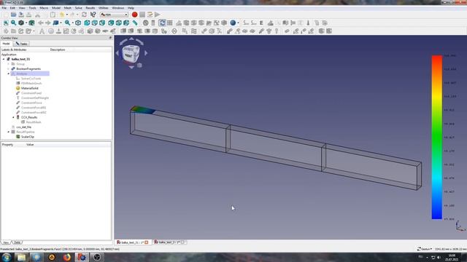This screenshot has height=262, width=467.
Task: Collapse the Analysis tree node
Action: point(9,74)
